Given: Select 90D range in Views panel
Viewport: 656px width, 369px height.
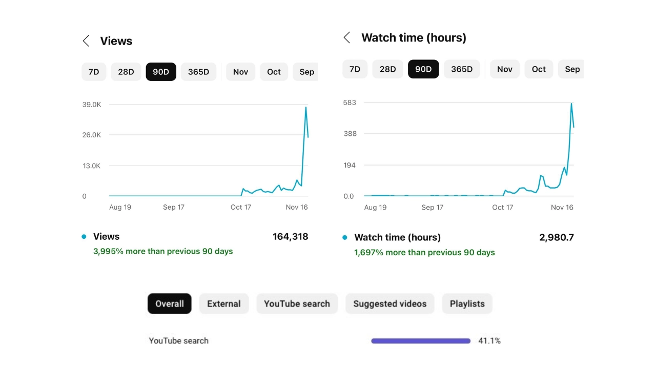Looking at the screenshot, I should pyautogui.click(x=161, y=72).
